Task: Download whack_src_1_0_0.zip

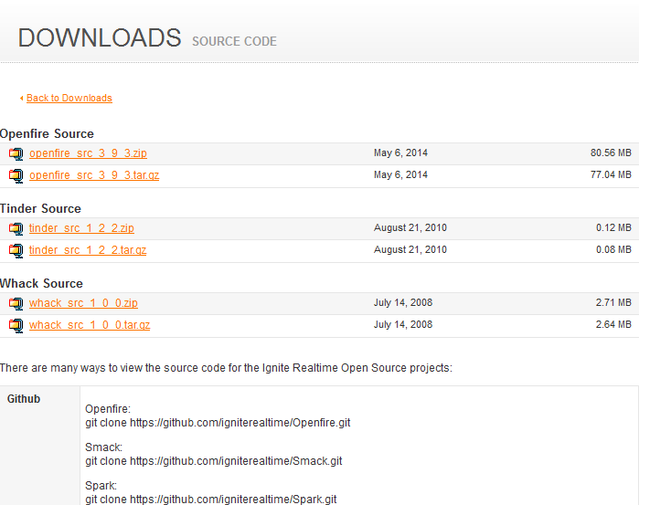Action: [83, 303]
